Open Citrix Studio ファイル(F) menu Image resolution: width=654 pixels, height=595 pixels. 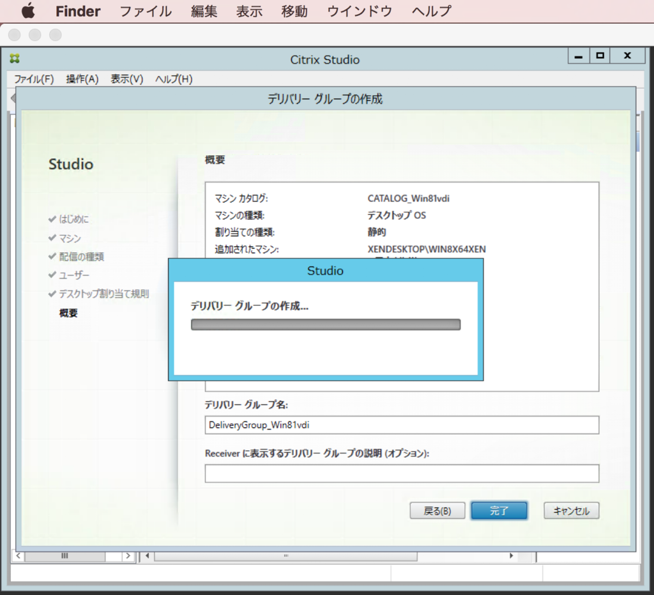[34, 79]
